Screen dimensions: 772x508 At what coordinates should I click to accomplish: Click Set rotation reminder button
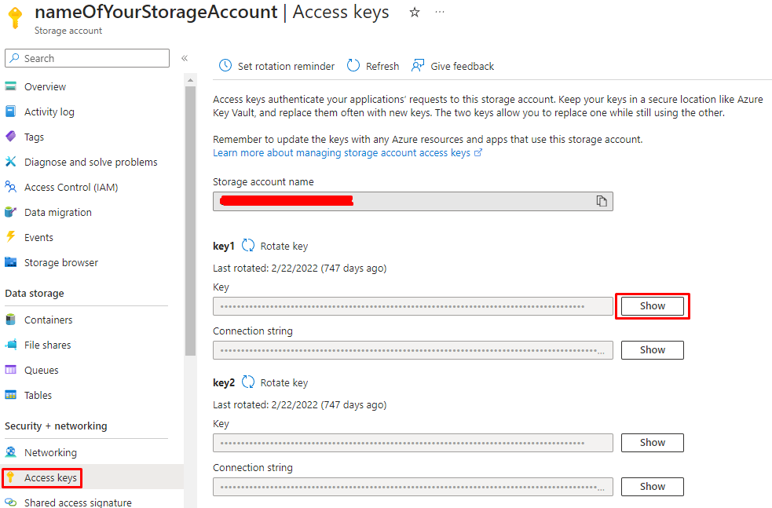click(286, 66)
